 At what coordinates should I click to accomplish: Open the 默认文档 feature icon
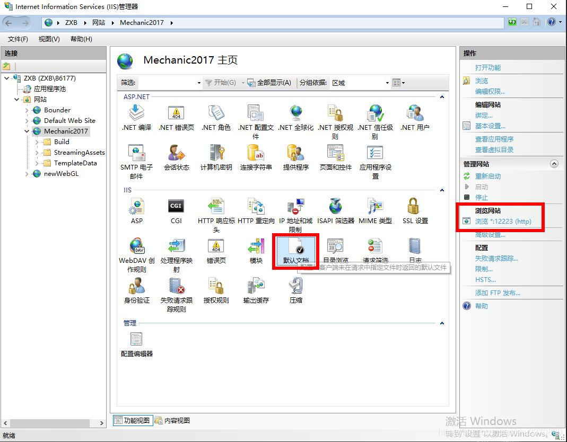[296, 246]
